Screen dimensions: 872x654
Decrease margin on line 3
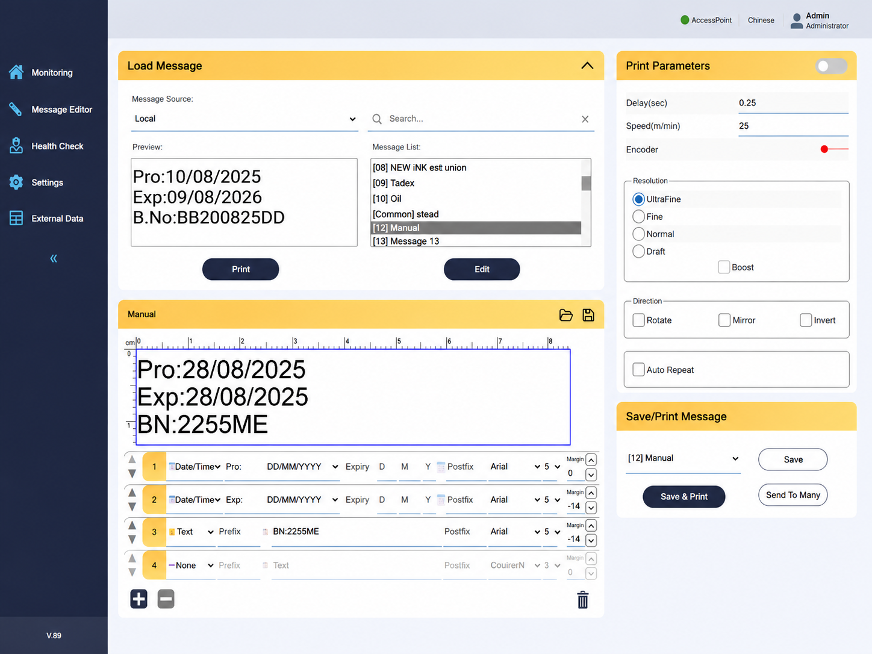pyautogui.click(x=591, y=541)
